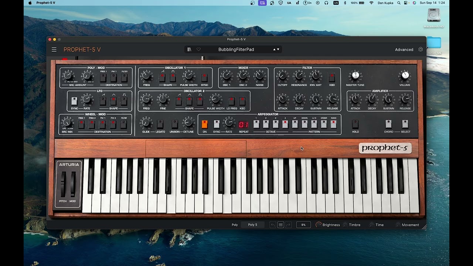The height and width of the screenshot is (266, 473).
Task: Open Dan Kupka user menu in menu bar
Action: [386, 3]
